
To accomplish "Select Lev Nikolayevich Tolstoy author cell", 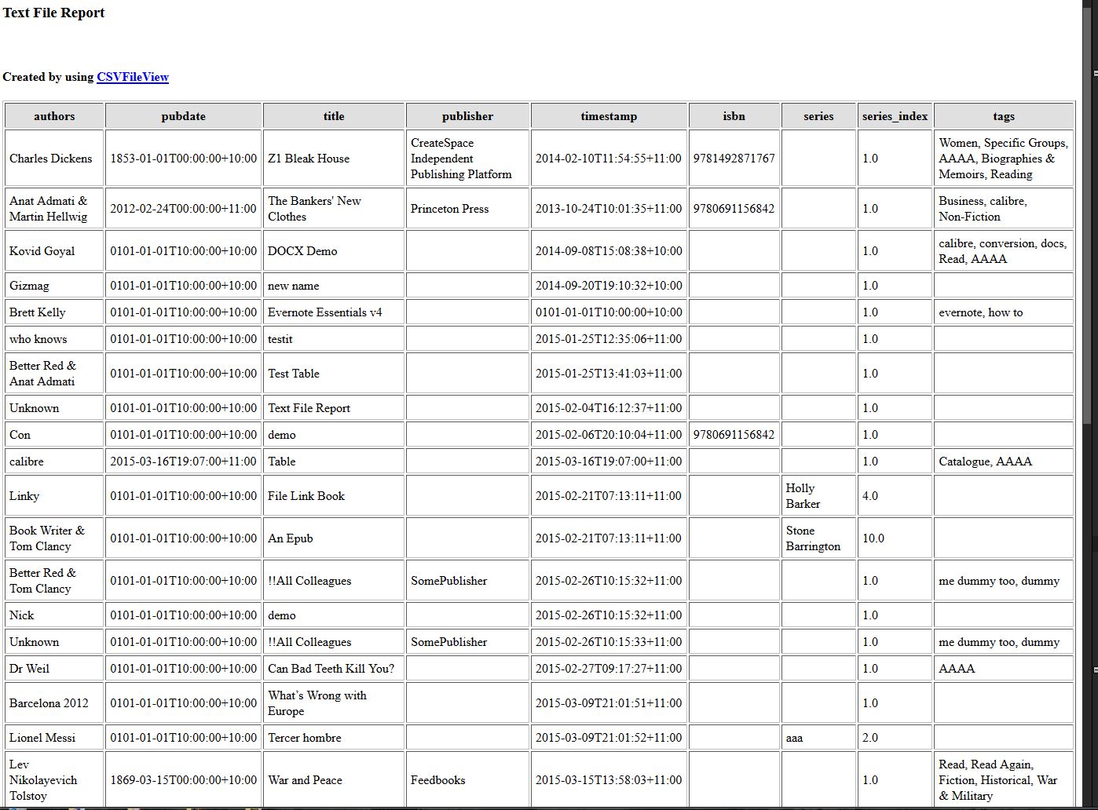I will coord(54,780).
